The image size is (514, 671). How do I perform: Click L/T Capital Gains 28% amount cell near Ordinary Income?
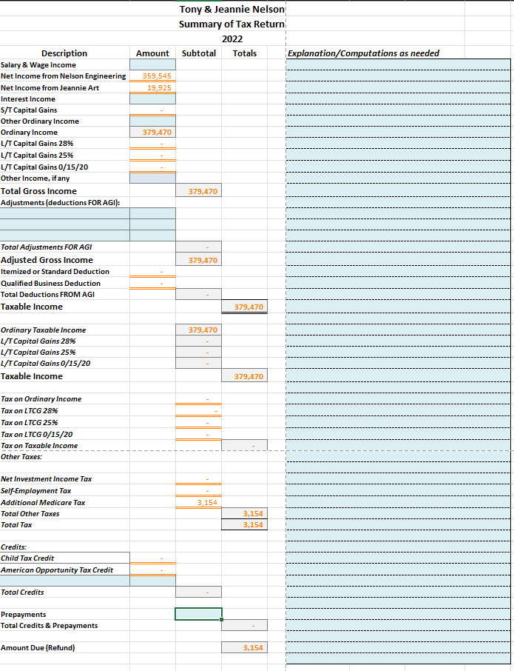coord(152,144)
